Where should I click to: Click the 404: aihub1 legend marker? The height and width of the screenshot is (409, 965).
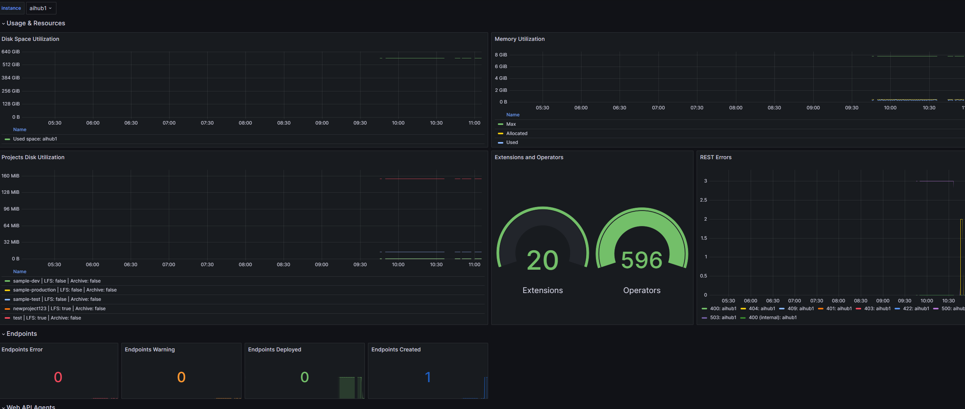(x=743, y=309)
